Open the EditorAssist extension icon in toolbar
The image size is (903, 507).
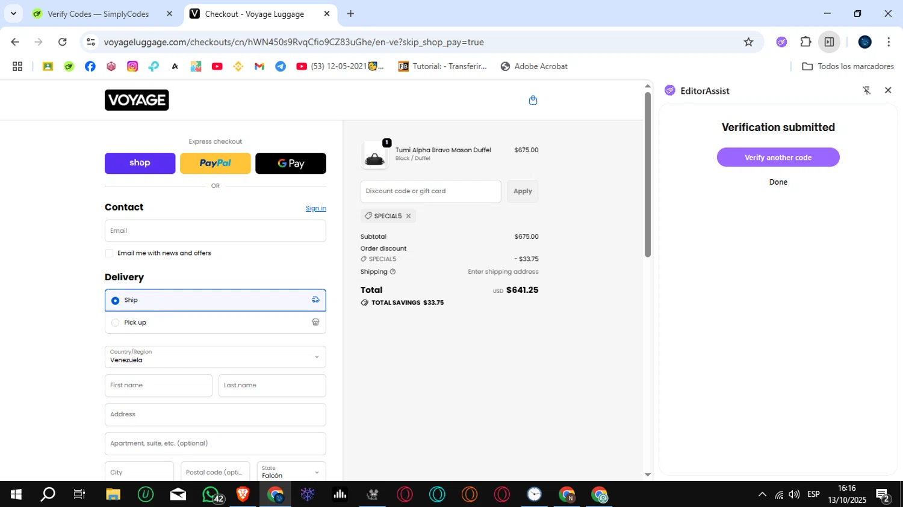(x=781, y=42)
